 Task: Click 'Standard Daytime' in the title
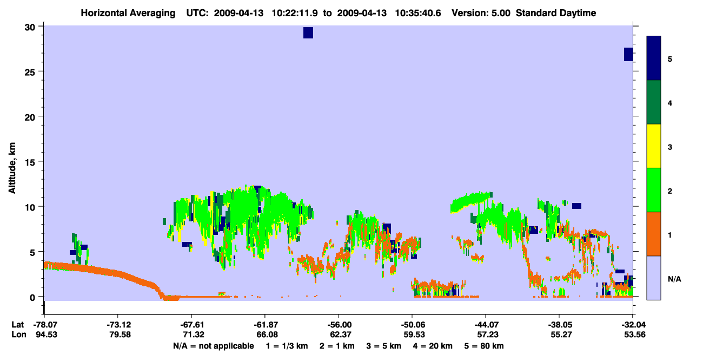556,13
